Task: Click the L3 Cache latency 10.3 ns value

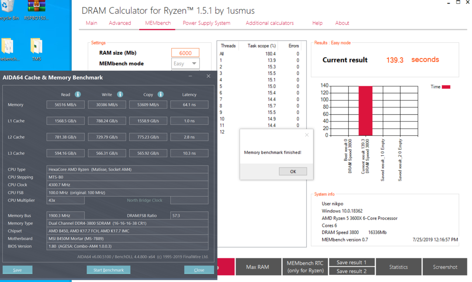Action: coord(189,153)
